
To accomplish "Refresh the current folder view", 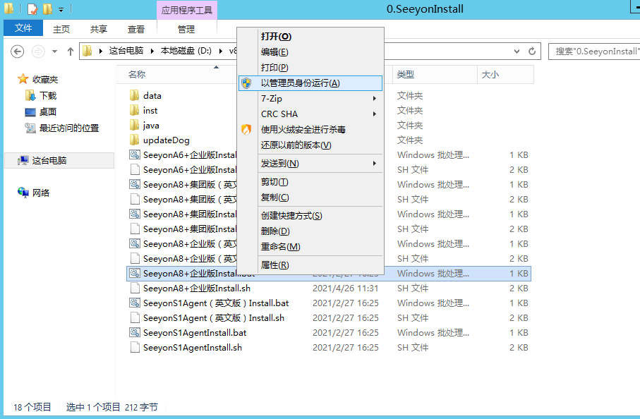I will pyautogui.click(x=532, y=51).
